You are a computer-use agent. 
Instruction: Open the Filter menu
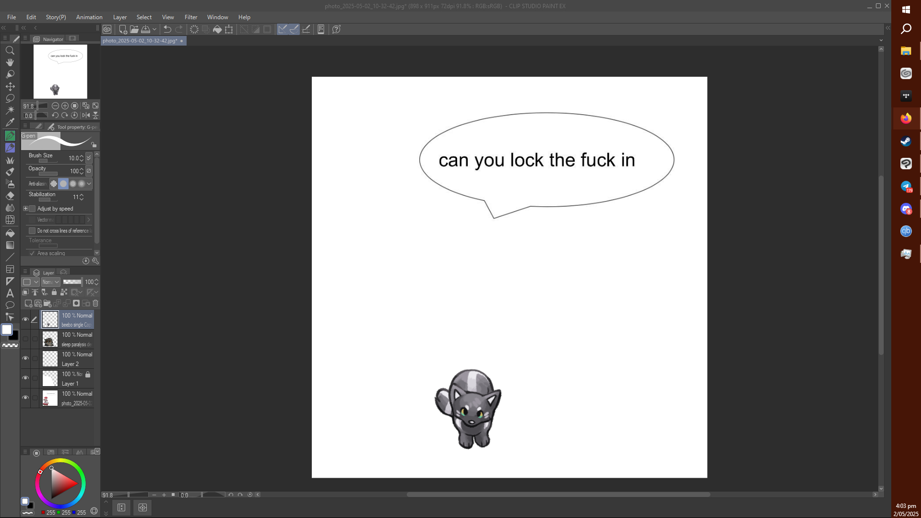(190, 17)
